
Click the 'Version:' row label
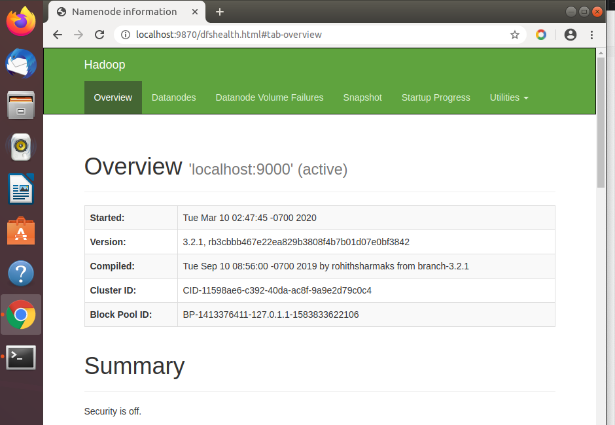click(108, 243)
